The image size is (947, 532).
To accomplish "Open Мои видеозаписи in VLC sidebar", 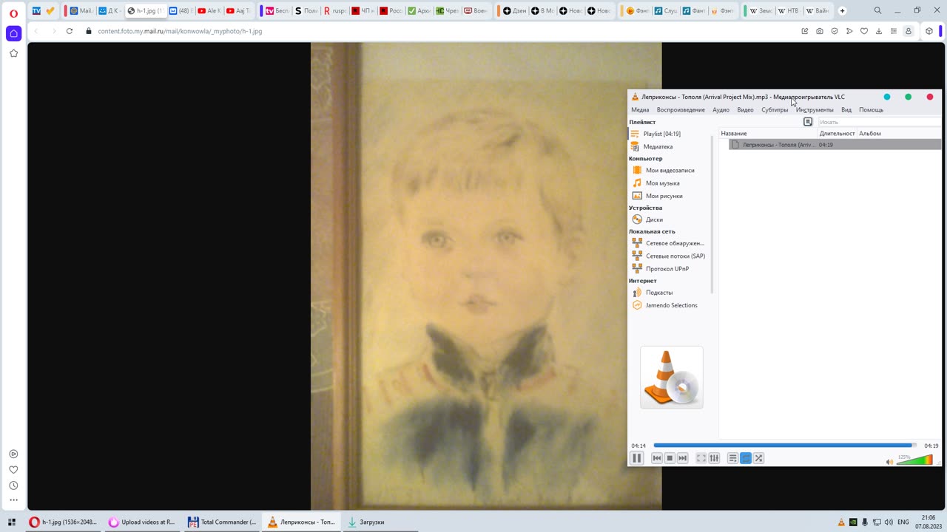I will (x=670, y=170).
